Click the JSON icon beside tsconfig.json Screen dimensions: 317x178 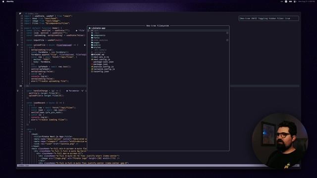(92, 71)
